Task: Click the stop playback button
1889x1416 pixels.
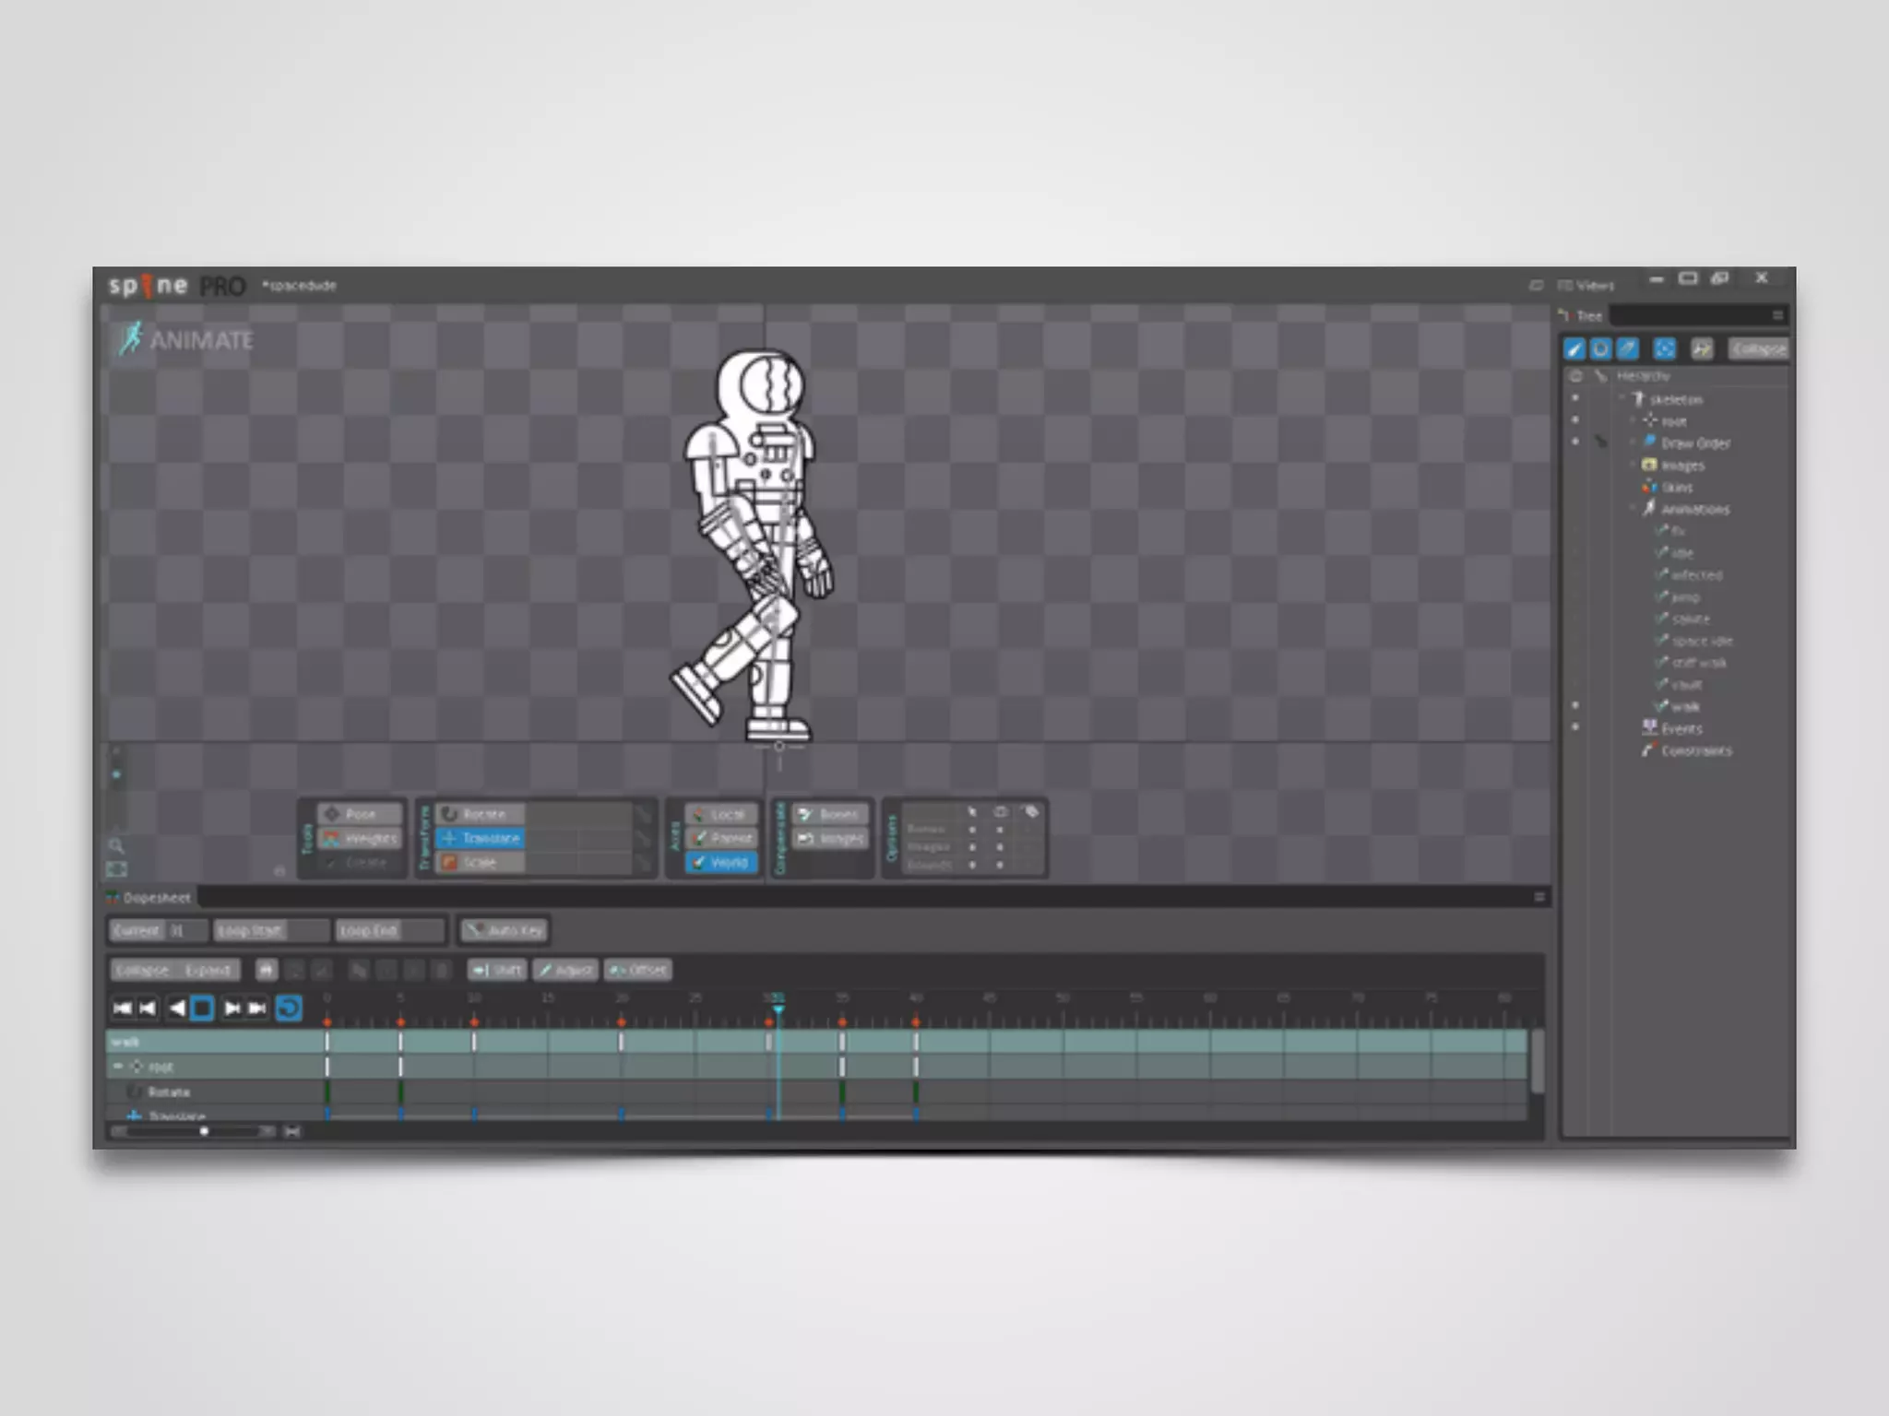Action: point(203,1008)
